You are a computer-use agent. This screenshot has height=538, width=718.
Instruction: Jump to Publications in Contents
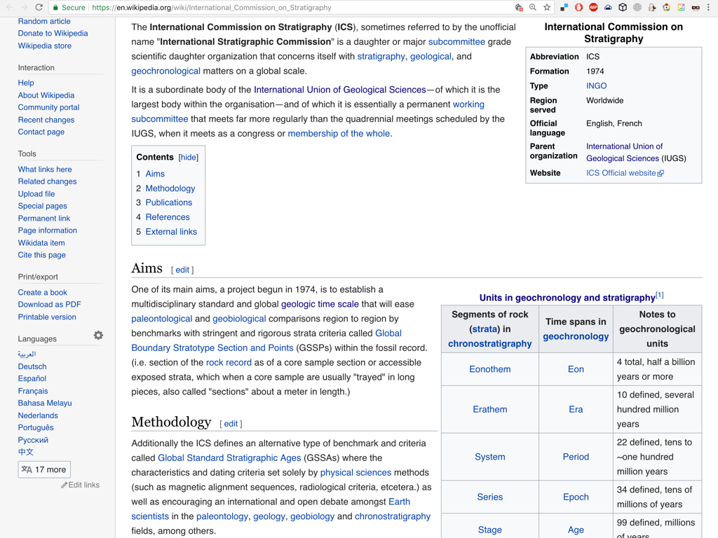[x=168, y=202]
